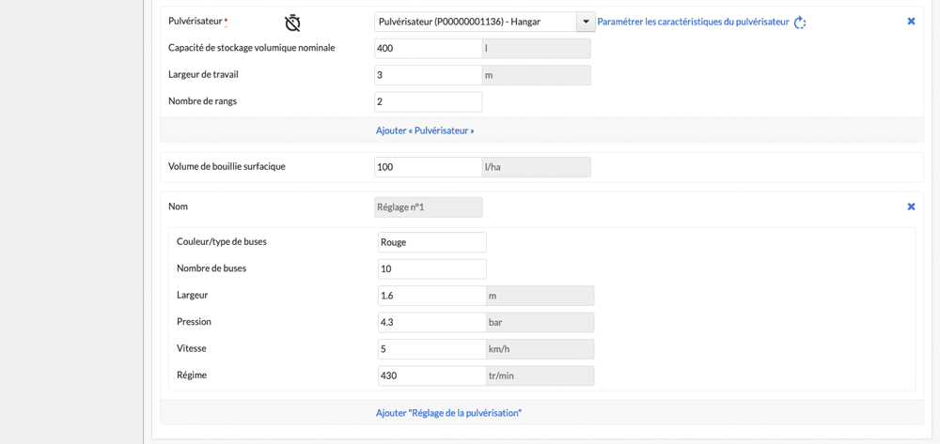Image resolution: width=940 pixels, height=444 pixels.
Task: Click the Pression input showing 4.3
Action: click(432, 322)
